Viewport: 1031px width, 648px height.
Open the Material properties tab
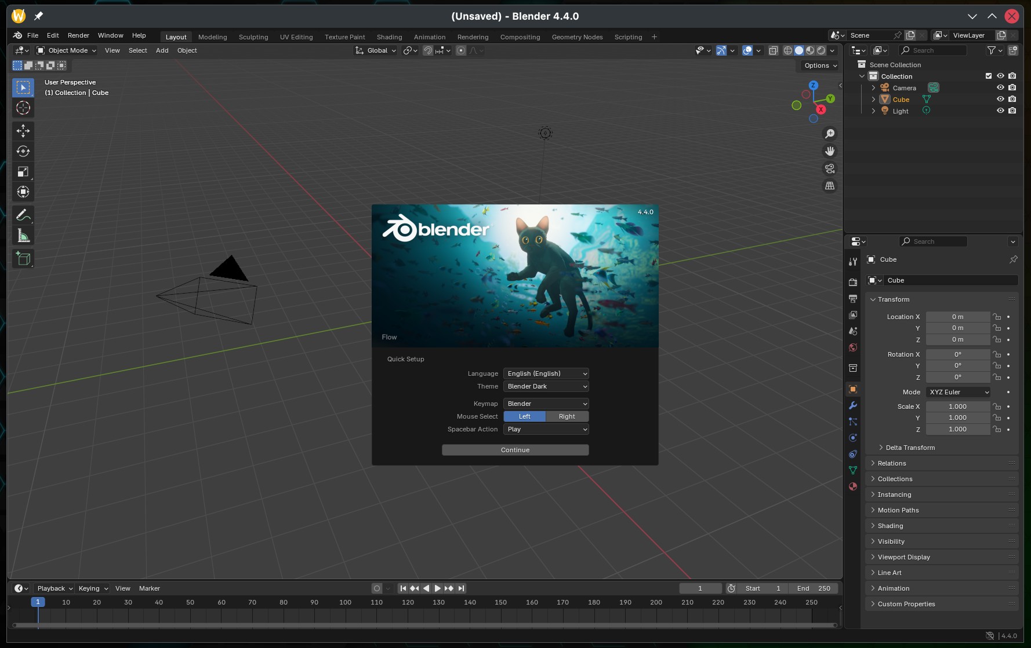coord(853,486)
